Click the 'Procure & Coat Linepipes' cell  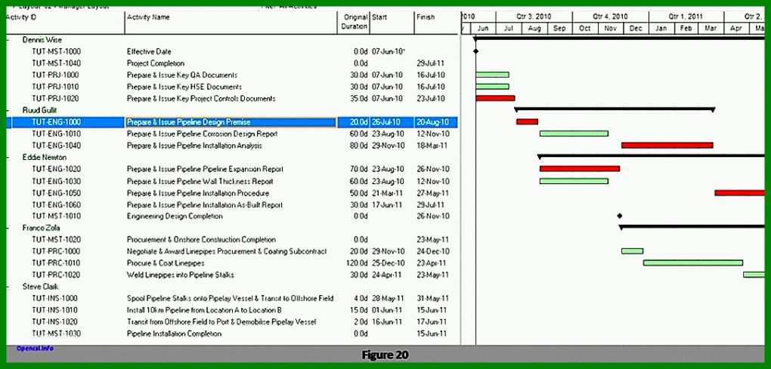[166, 263]
